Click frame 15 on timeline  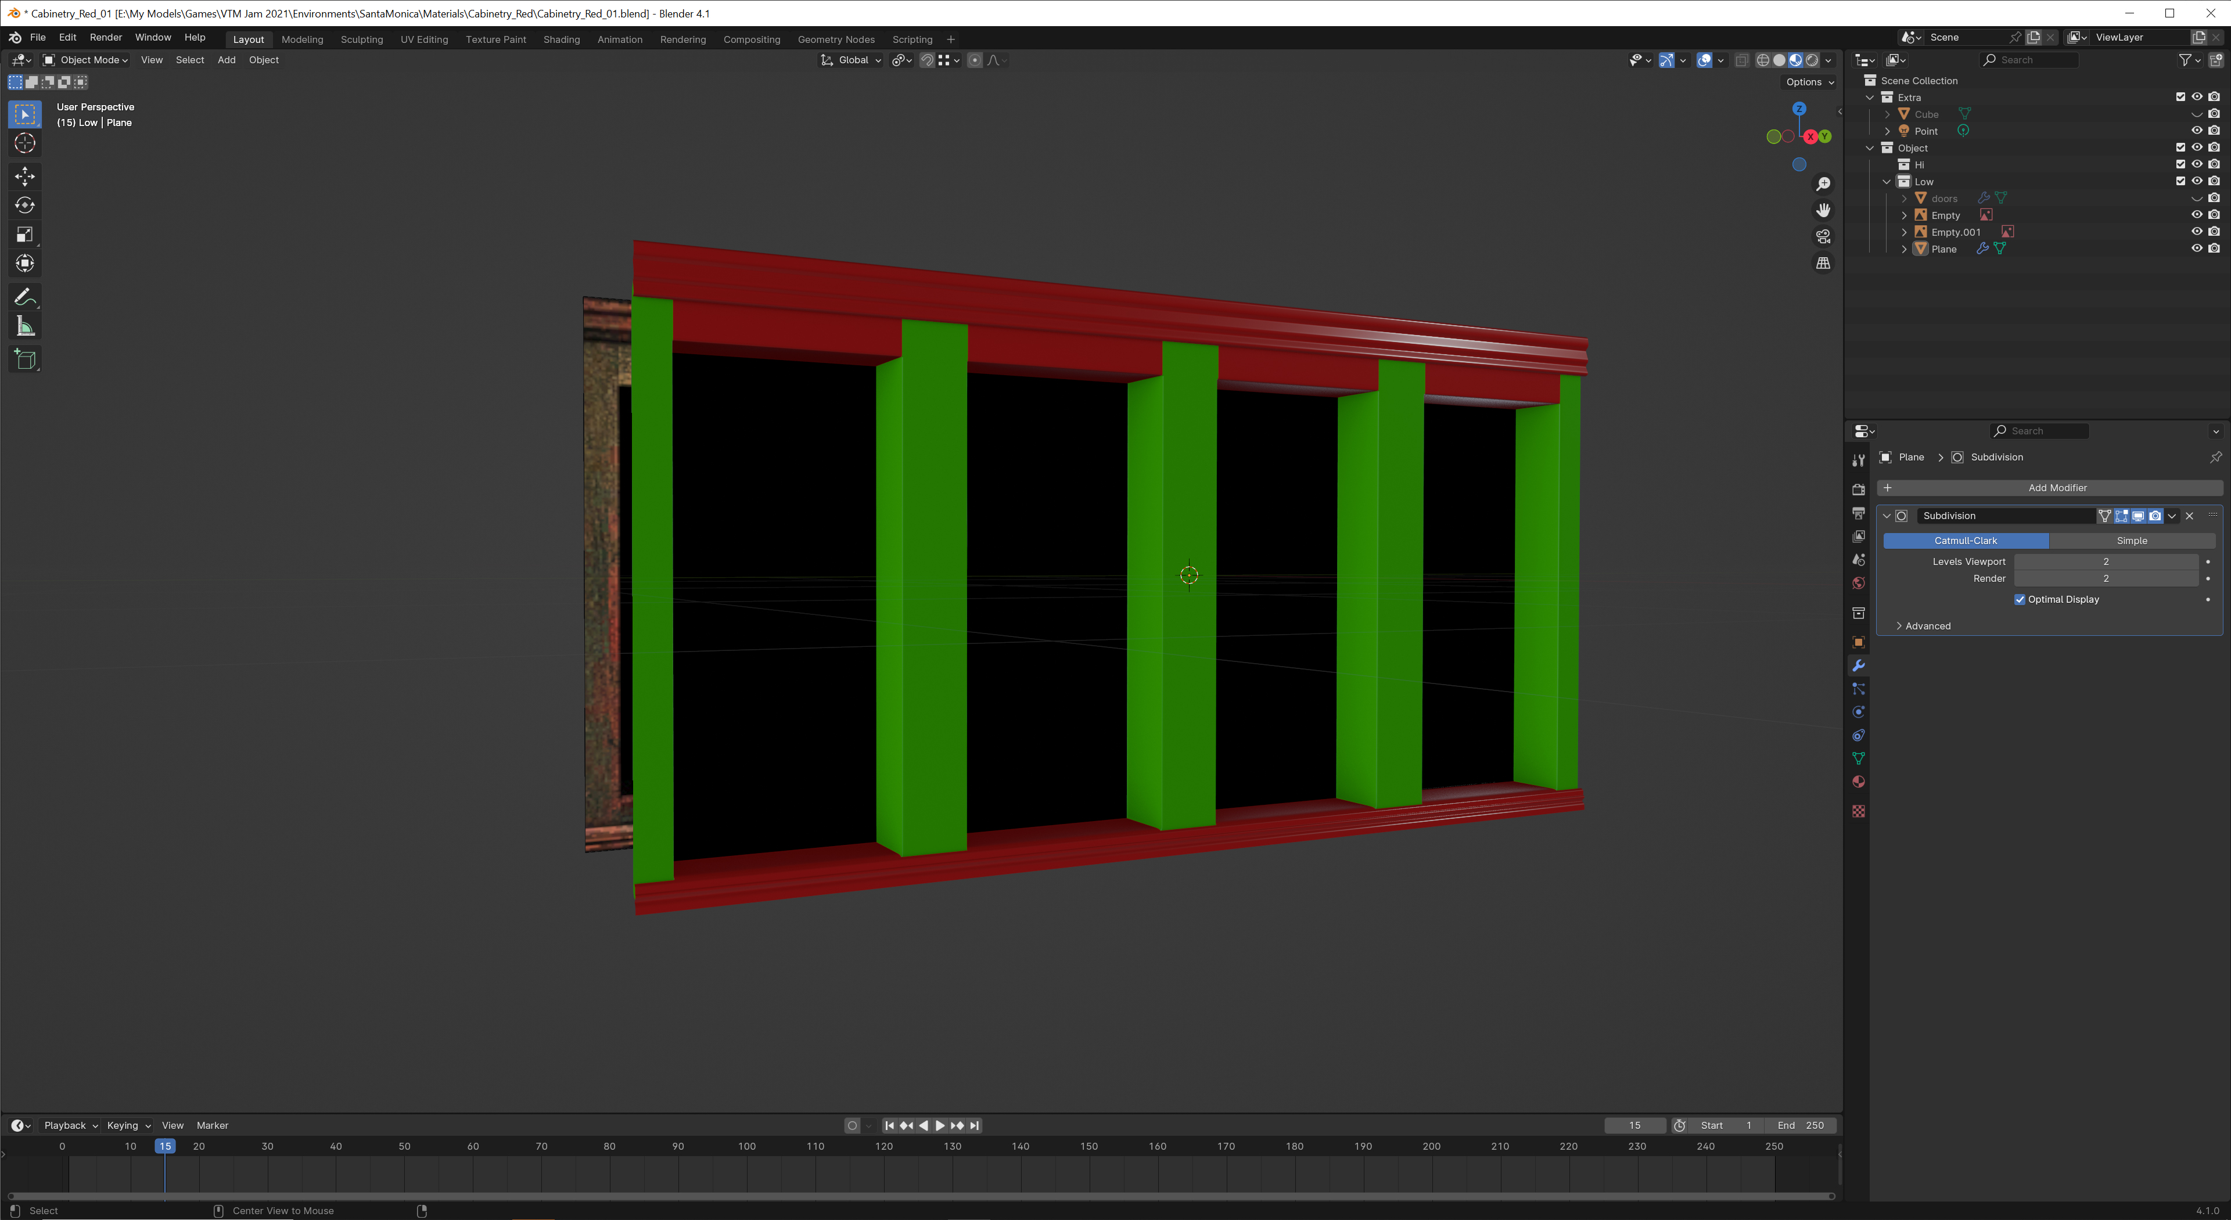tap(166, 1146)
